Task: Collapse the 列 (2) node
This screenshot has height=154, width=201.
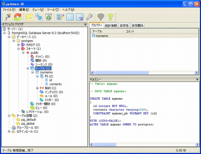Action: point(37,76)
